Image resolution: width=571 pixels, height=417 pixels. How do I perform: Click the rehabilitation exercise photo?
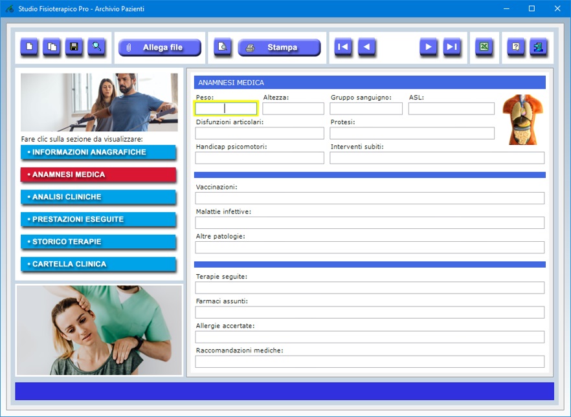[x=99, y=102]
